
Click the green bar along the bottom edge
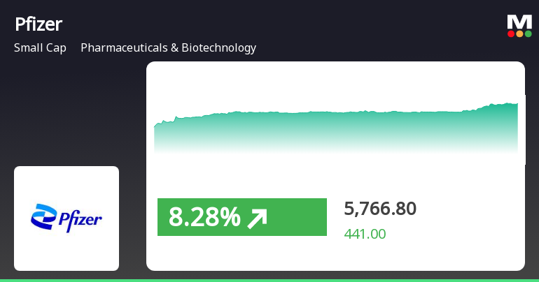[269, 280]
